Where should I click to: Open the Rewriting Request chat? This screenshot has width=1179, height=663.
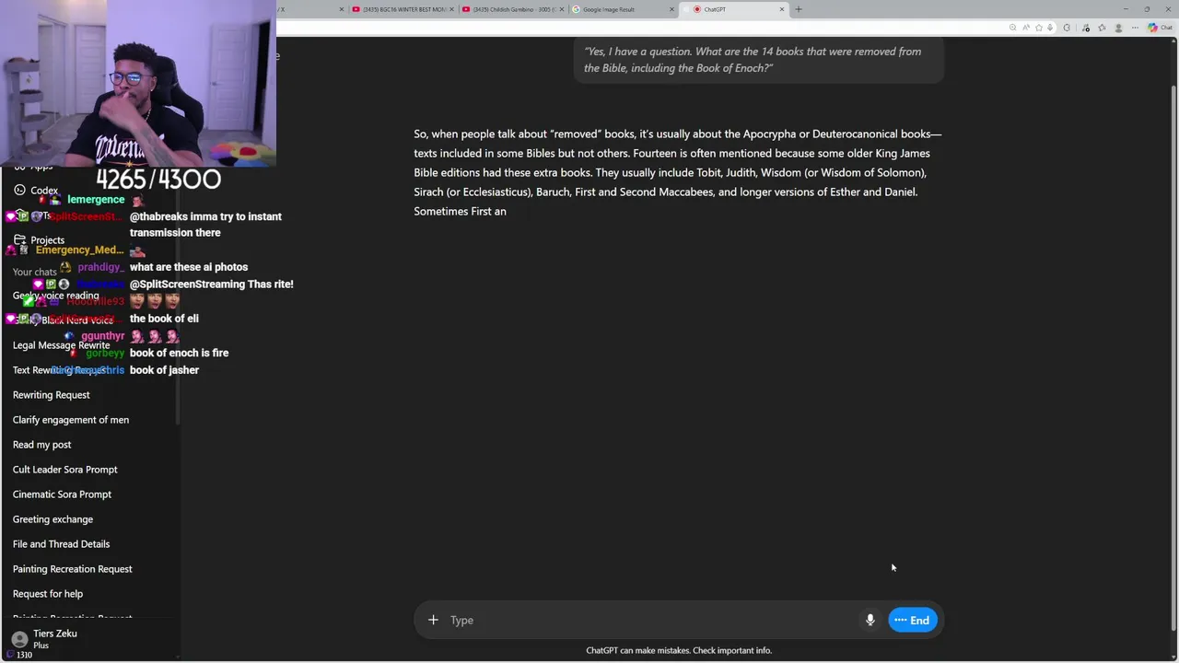[x=52, y=395]
